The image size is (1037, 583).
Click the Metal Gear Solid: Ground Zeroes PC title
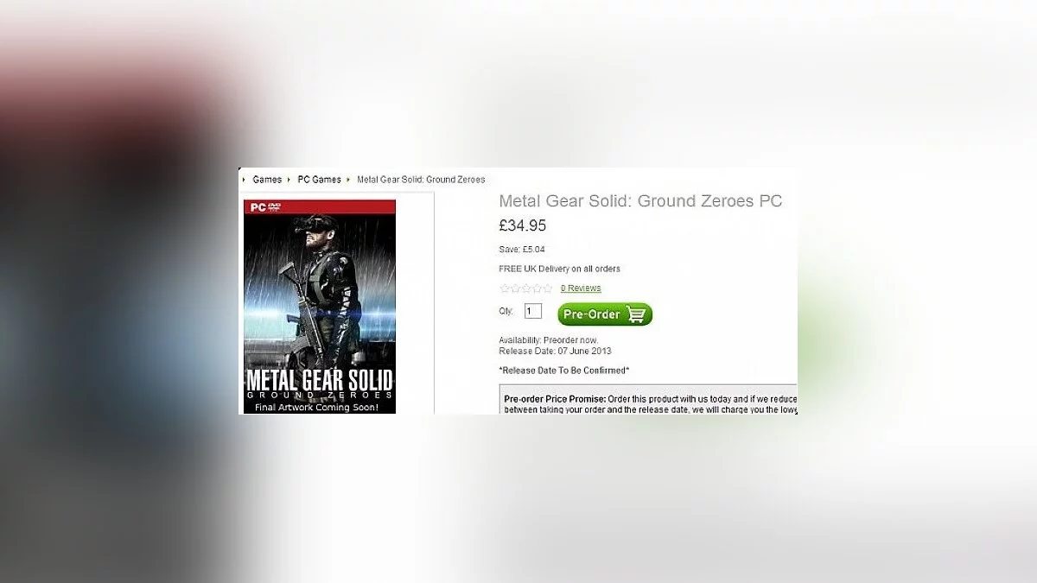640,201
